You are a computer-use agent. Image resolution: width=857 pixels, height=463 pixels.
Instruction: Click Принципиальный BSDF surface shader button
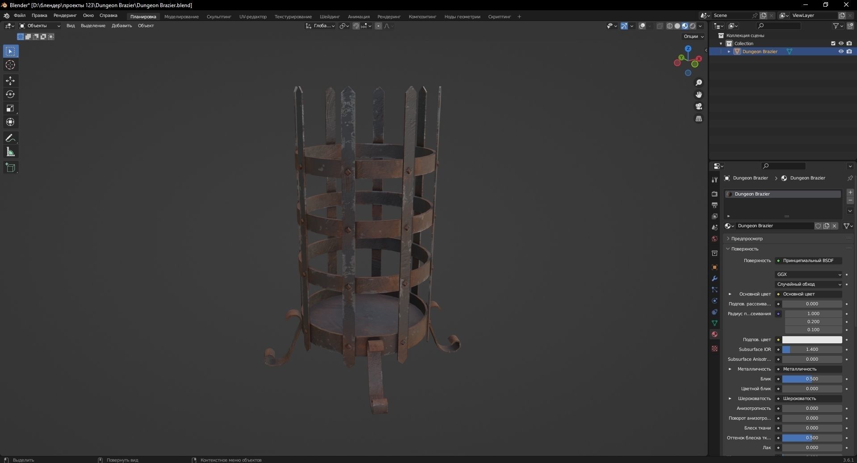pos(808,261)
